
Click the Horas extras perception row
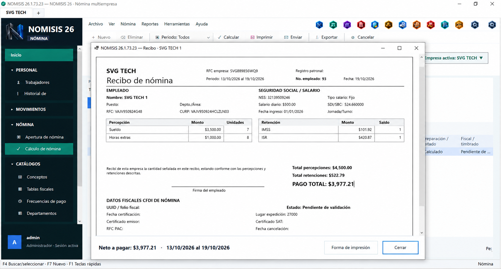(x=179, y=138)
